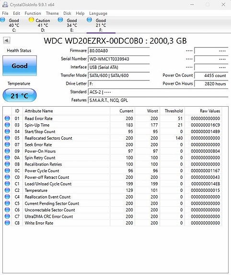
Task: Open the Language menu
Action: [x=98, y=13]
